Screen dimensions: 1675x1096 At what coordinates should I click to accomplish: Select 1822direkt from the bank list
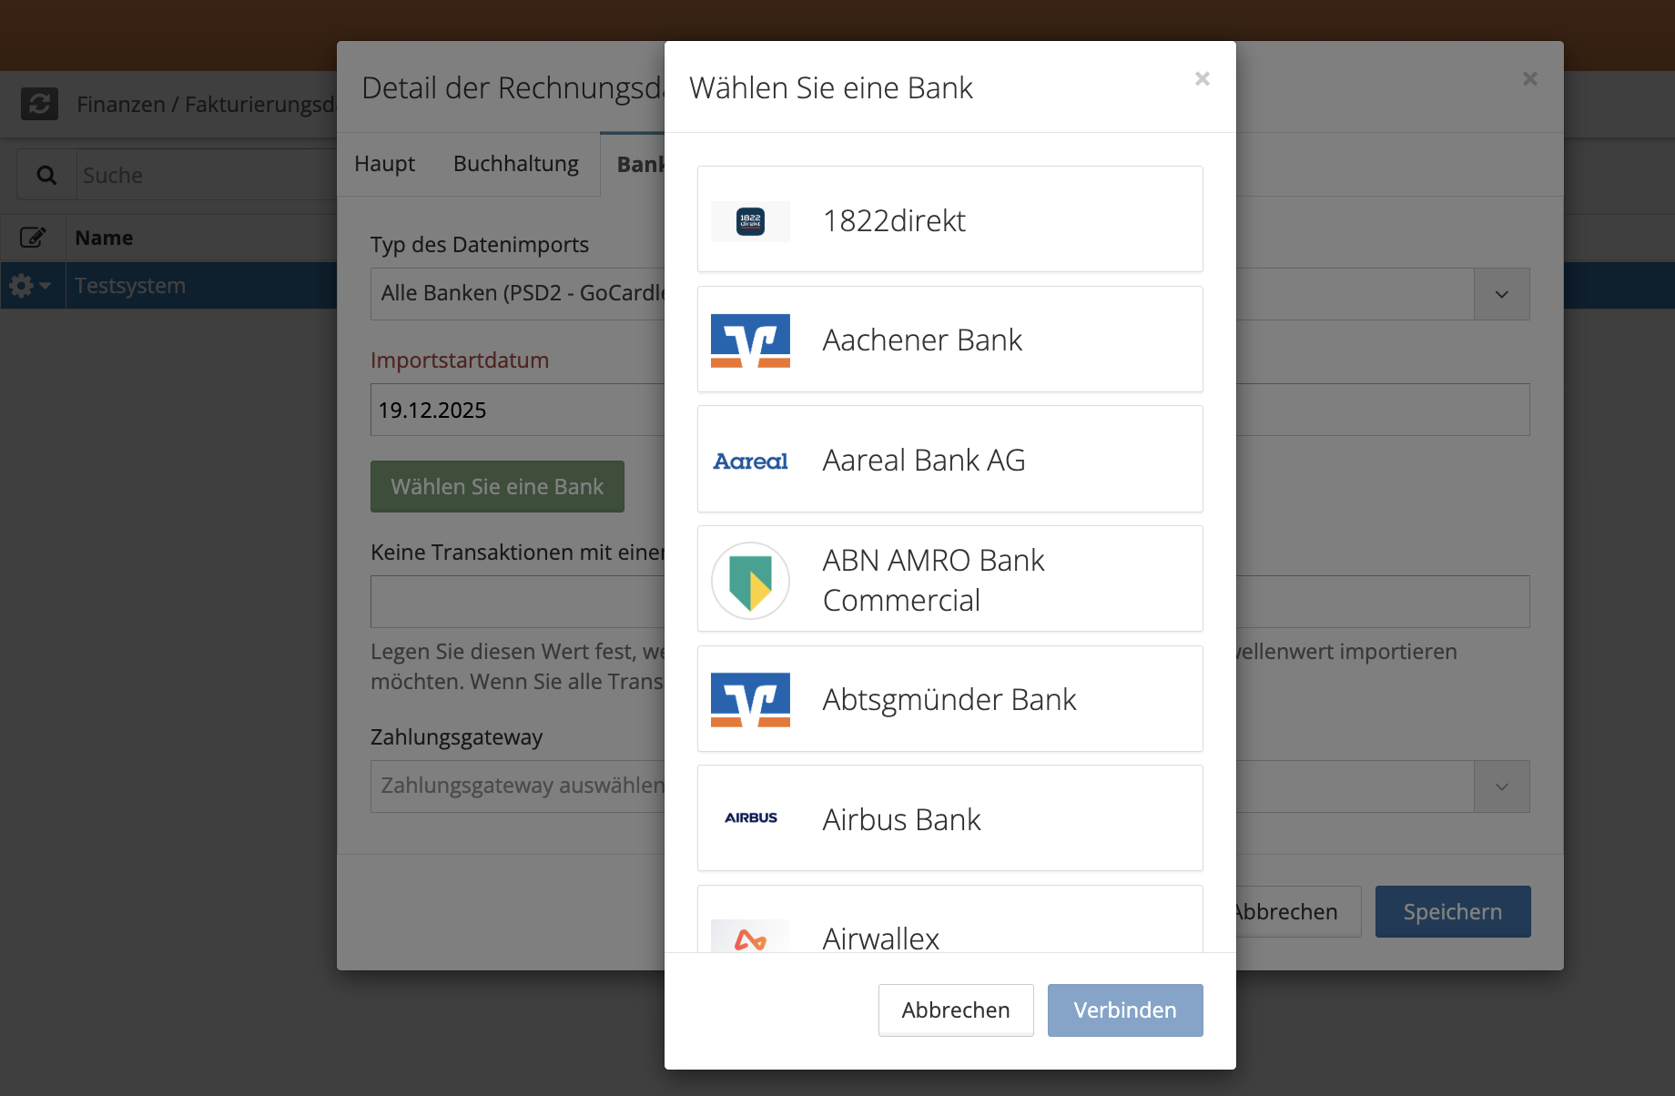pyautogui.click(x=950, y=219)
